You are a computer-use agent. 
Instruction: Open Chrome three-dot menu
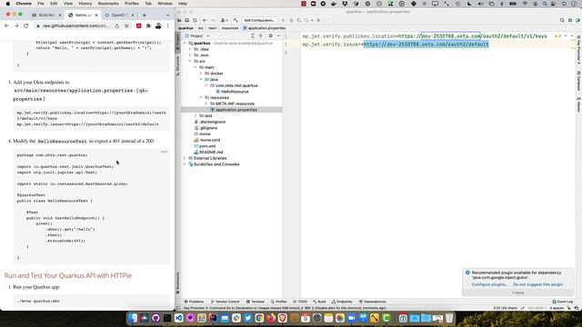[x=167, y=26]
